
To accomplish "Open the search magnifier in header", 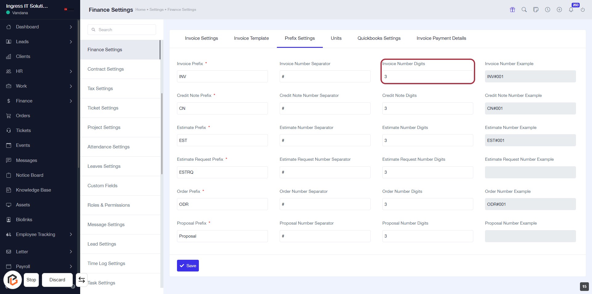I will tap(524, 10).
